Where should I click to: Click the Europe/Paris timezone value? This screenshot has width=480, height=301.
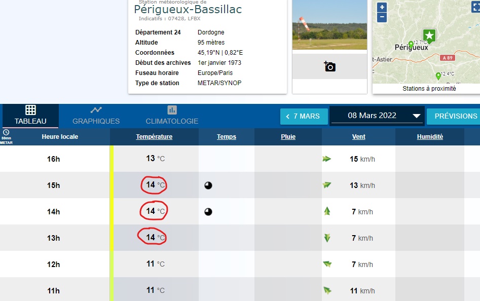click(x=215, y=73)
